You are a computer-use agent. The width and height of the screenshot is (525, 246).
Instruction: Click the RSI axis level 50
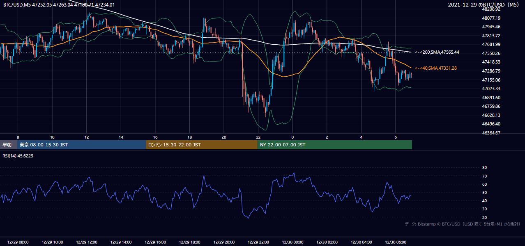[484, 192]
